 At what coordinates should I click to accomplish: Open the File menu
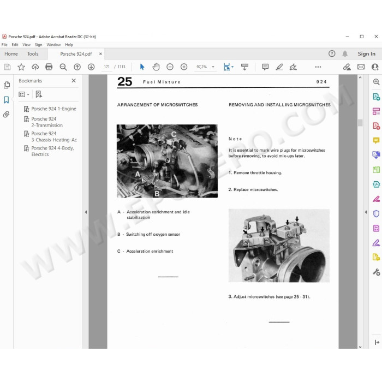(x=4, y=45)
